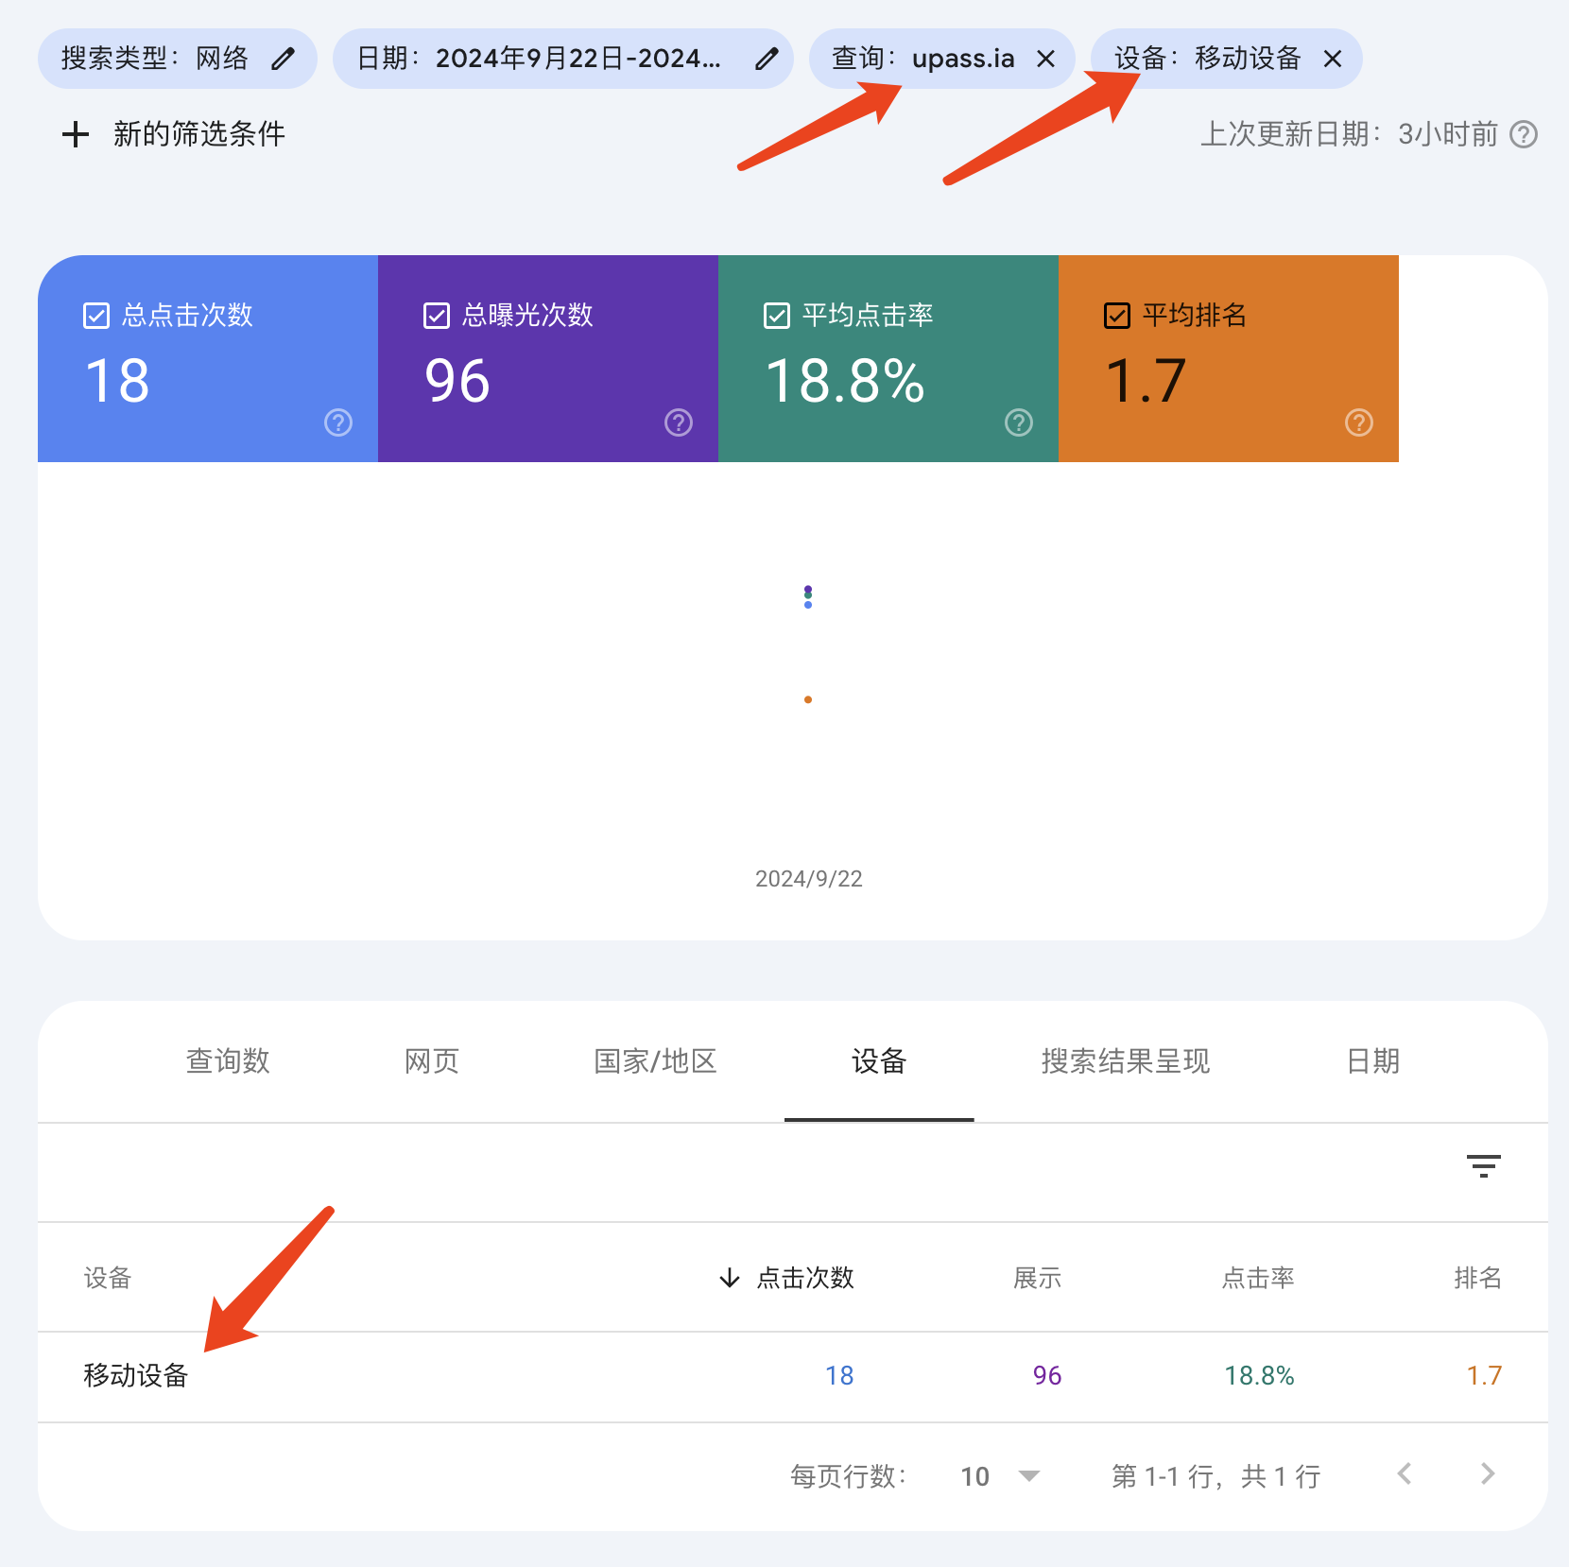Open help icon on average CTR card
Viewport: 1569px width, 1567px height.
(1019, 422)
